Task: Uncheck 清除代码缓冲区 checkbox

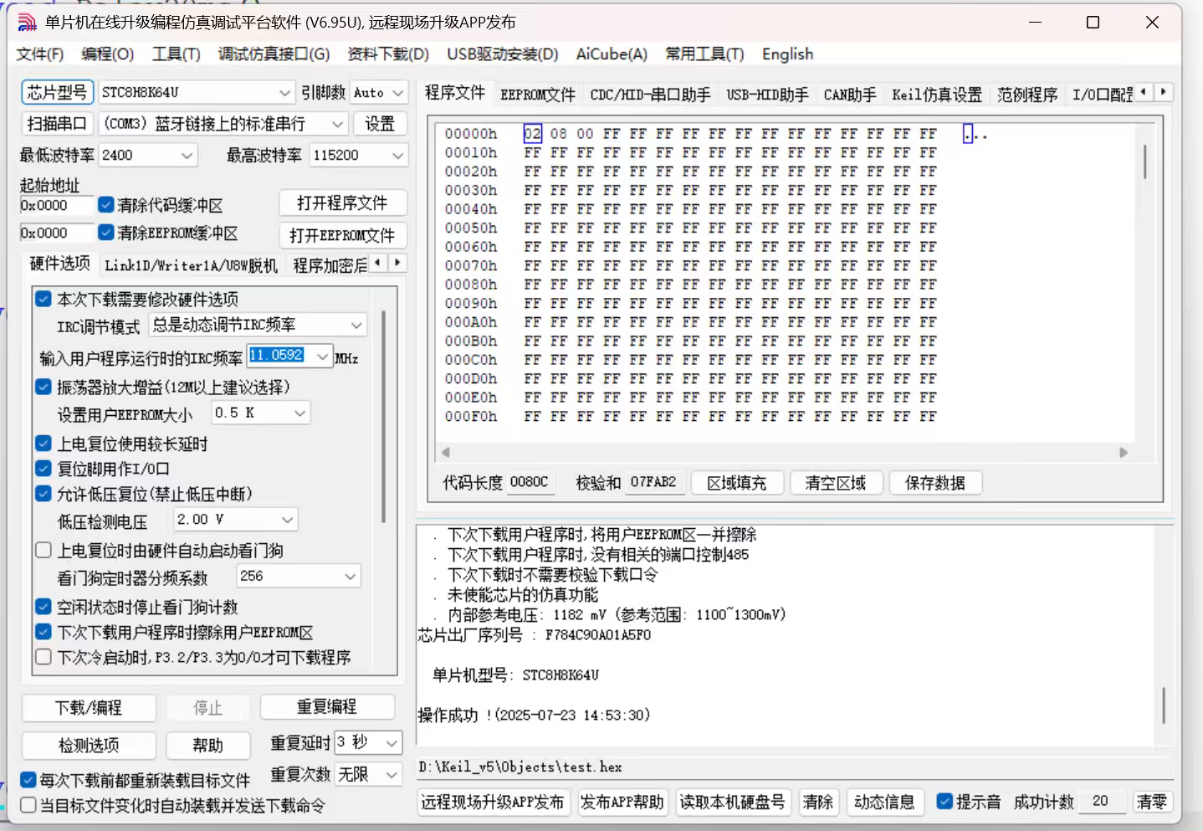Action: 105,204
